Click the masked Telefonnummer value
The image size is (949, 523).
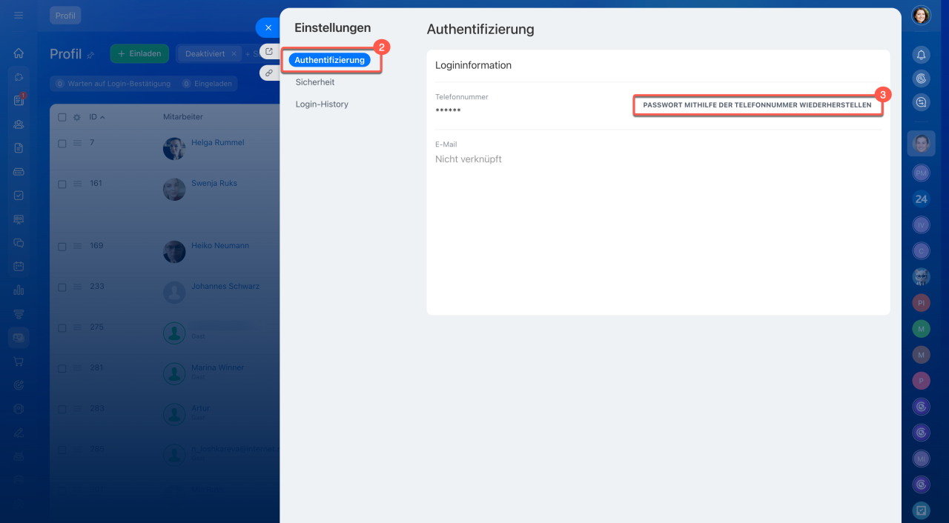448,111
